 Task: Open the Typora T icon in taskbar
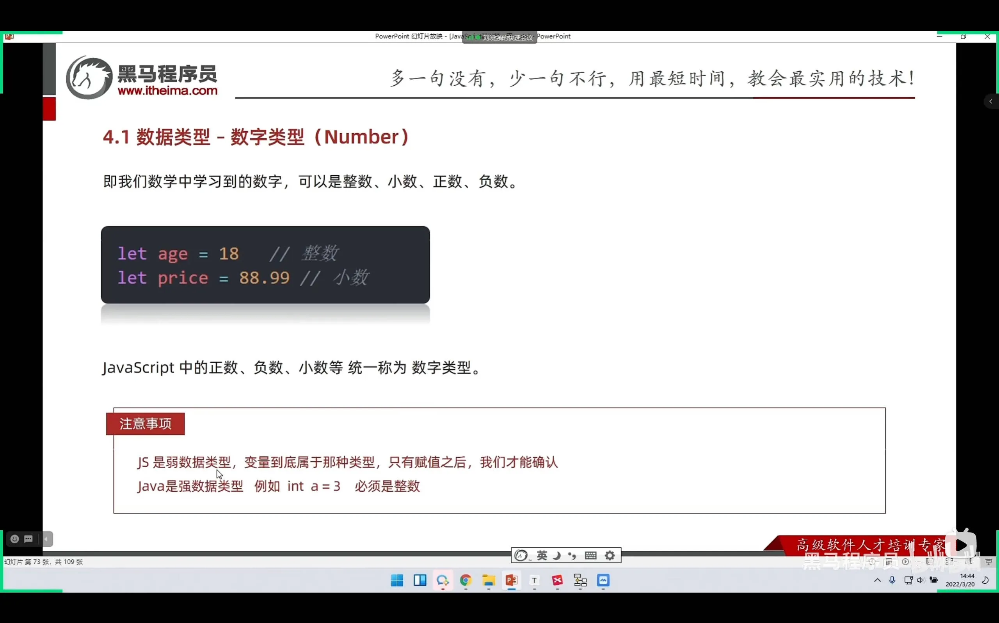[534, 580]
